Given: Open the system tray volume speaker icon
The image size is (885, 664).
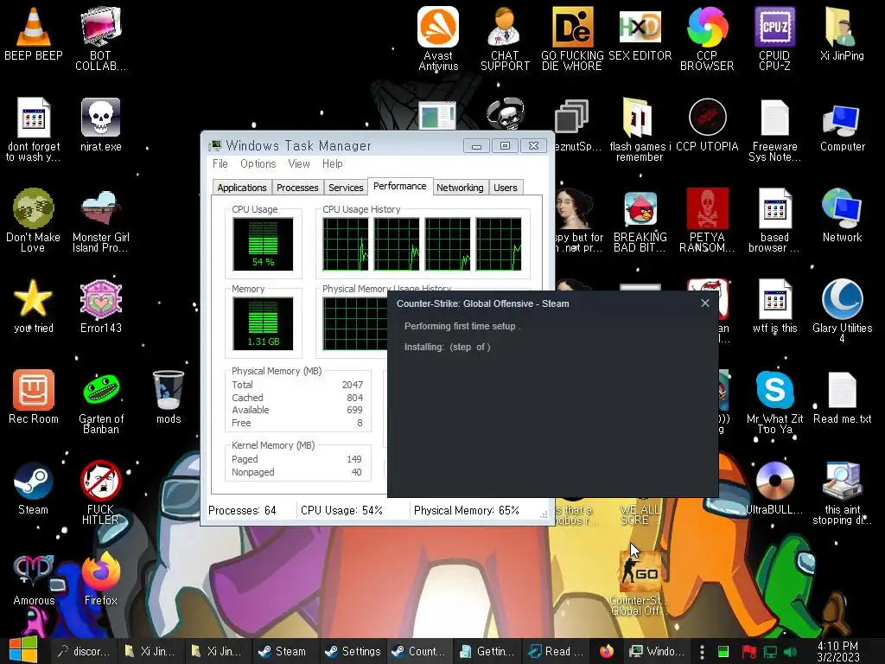Looking at the screenshot, I should (790, 652).
